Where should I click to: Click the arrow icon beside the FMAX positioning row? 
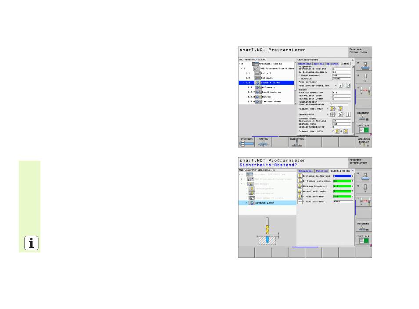point(300,201)
